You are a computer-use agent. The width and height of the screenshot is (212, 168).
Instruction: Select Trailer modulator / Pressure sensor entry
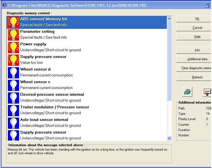point(87,110)
